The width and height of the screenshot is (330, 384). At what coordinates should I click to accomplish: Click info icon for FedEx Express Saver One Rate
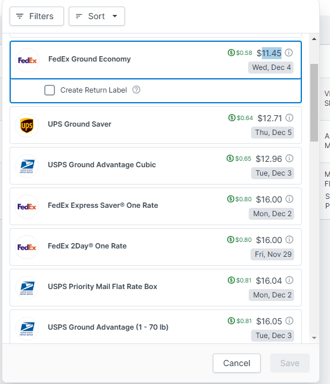(x=289, y=199)
